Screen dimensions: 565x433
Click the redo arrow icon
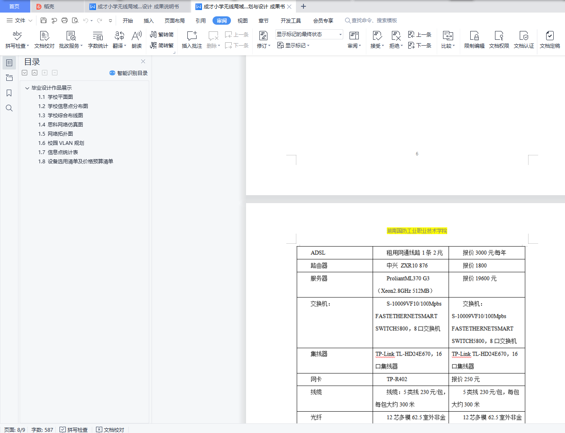pos(99,20)
